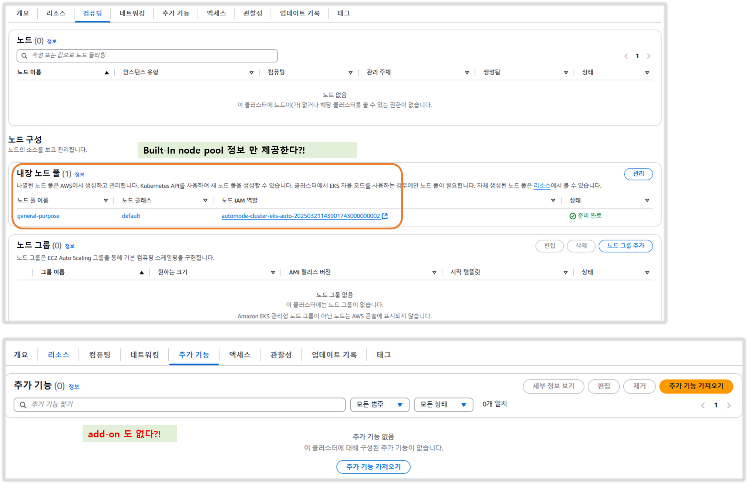This screenshot has height=484, width=748.
Task: Sort node groups by 그룹 이름 arrow
Action: [x=141, y=273]
